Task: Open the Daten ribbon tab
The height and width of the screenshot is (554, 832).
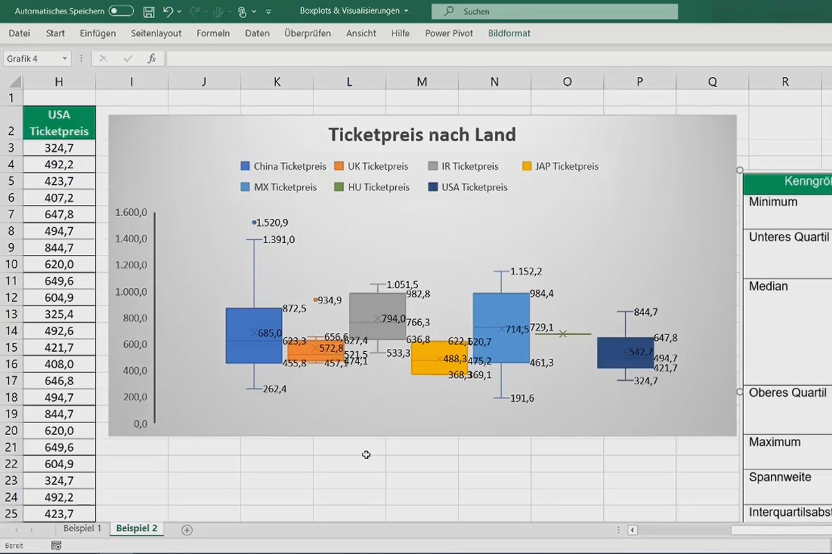Action: 257,33
